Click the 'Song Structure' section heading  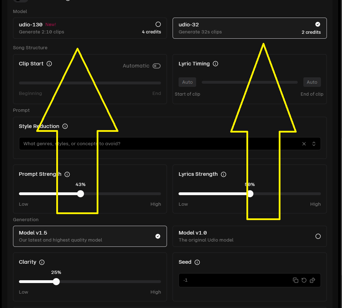30,47
